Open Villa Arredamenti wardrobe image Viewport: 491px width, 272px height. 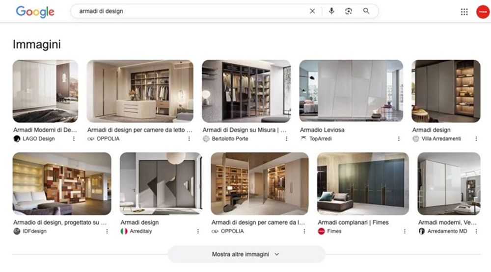point(446,91)
